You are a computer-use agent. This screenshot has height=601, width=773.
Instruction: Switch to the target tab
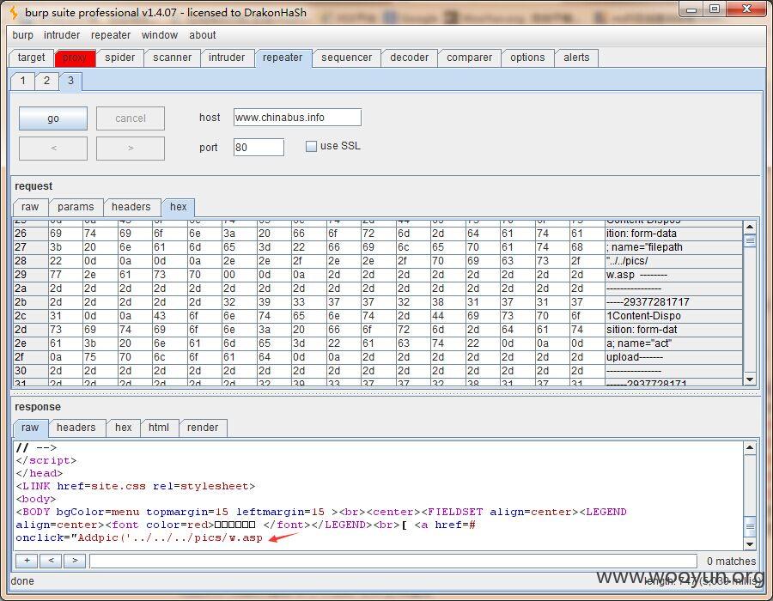pyautogui.click(x=31, y=58)
